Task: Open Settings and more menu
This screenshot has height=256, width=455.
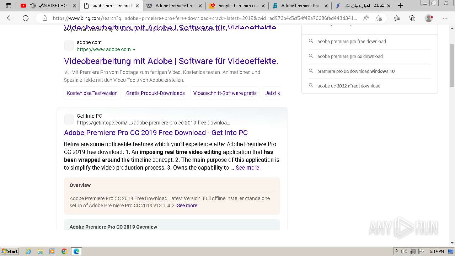Action: coord(445,18)
